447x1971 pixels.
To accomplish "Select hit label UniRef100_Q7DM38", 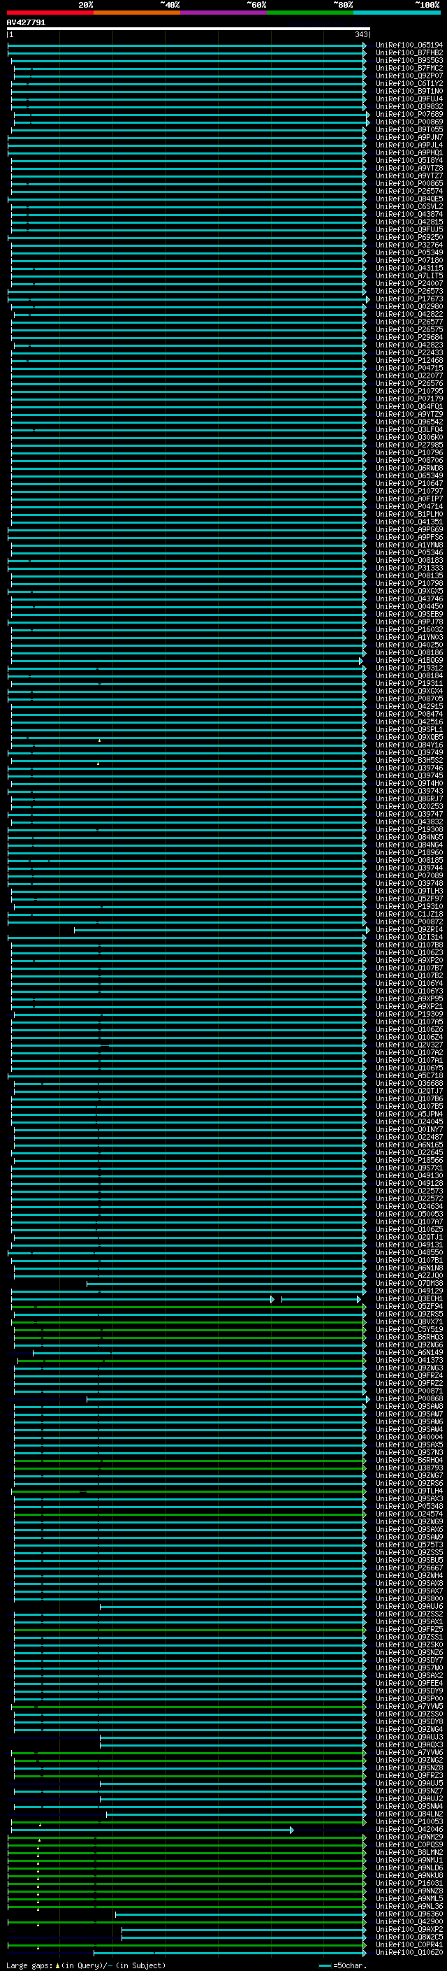I will point(409,1284).
